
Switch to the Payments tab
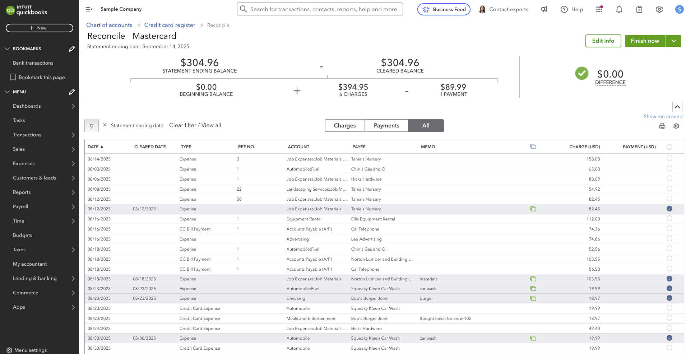click(x=386, y=126)
